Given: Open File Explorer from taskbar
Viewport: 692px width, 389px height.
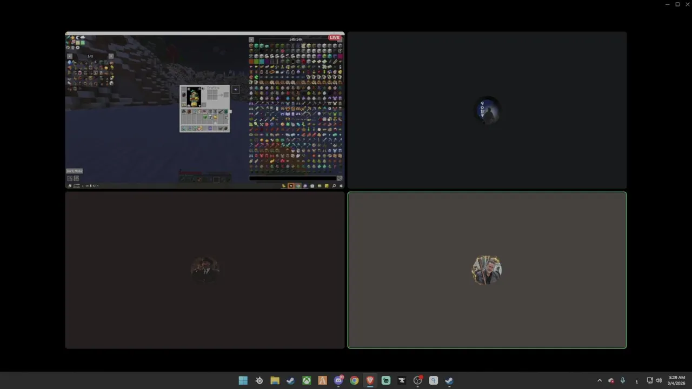Looking at the screenshot, I should [275, 380].
